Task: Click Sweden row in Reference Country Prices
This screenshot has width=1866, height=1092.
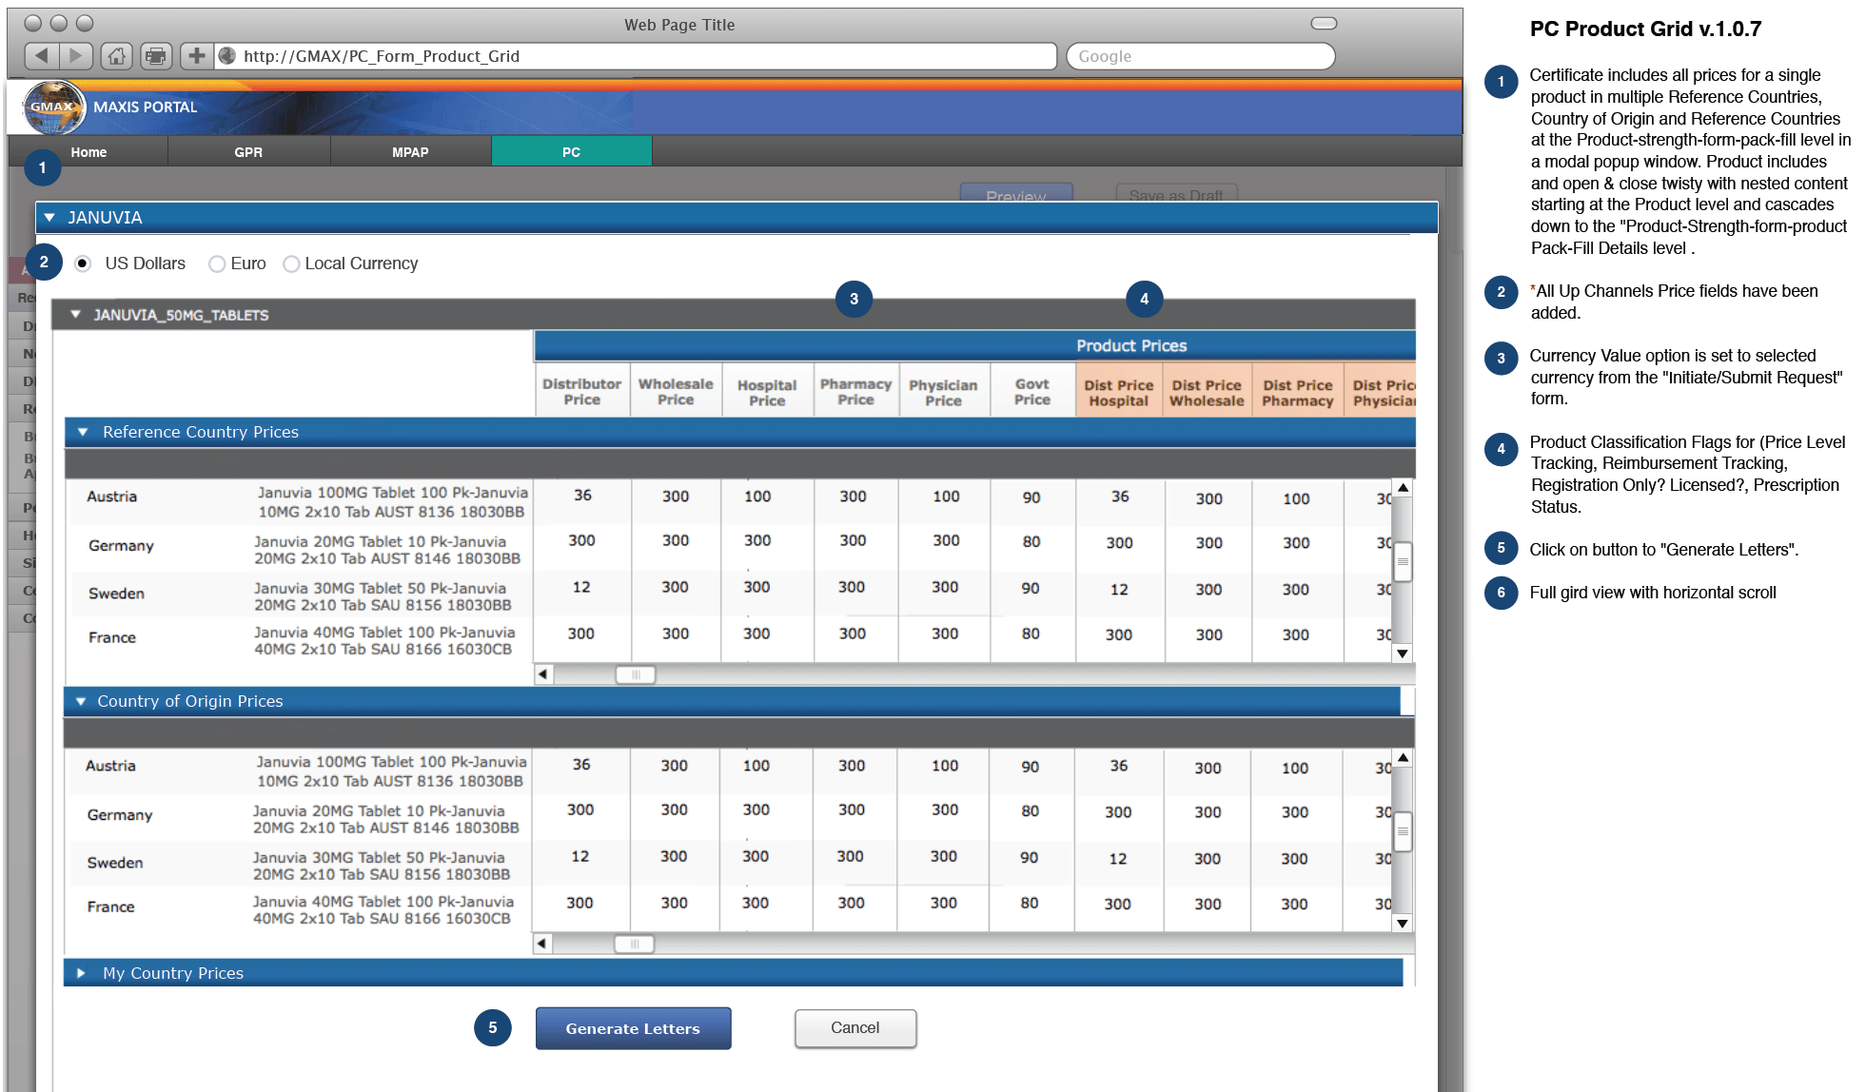Action: [x=730, y=595]
